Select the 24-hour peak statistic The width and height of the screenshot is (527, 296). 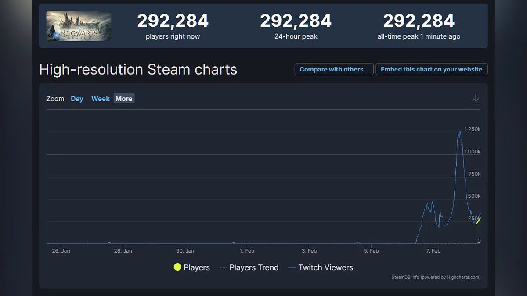tap(296, 21)
